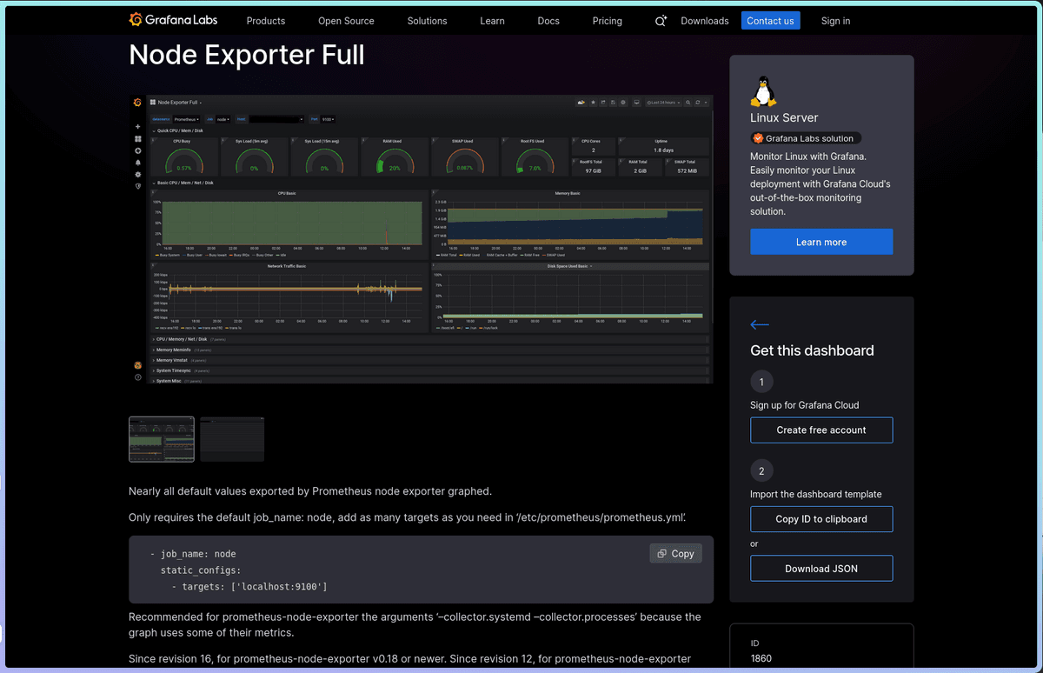
Task: Open the Learn menu
Action: [492, 21]
